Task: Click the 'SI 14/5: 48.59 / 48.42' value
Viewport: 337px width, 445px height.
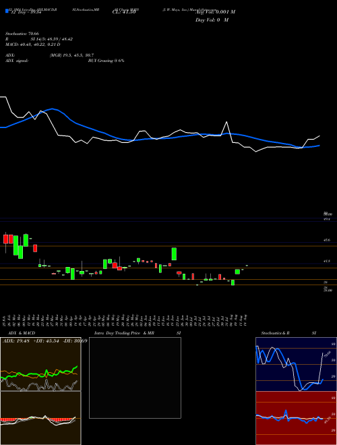Action: pos(52,39)
